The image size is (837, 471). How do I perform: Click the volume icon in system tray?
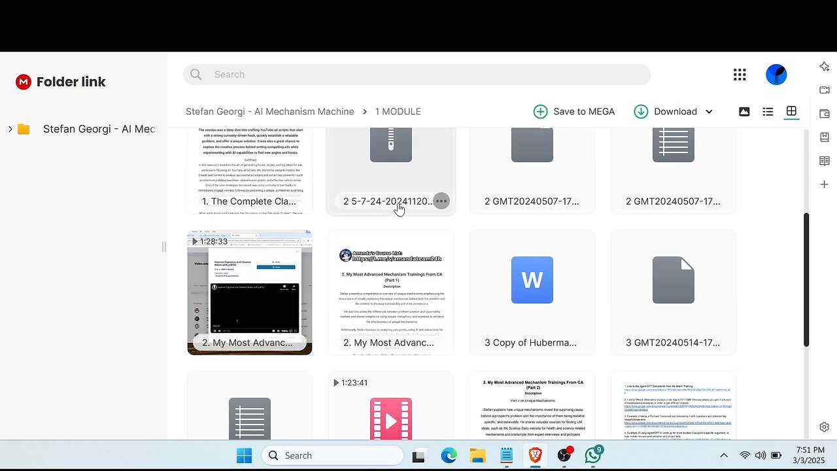(760, 455)
